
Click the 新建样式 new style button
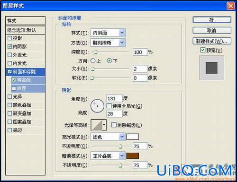click(212, 41)
